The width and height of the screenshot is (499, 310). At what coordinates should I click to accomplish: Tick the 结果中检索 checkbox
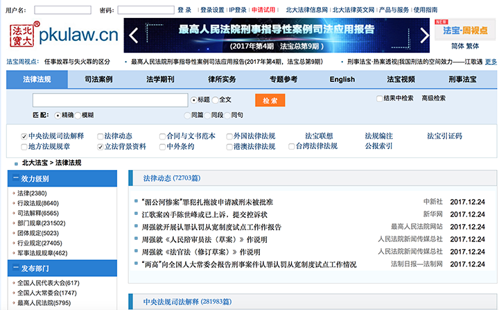tap(380, 98)
